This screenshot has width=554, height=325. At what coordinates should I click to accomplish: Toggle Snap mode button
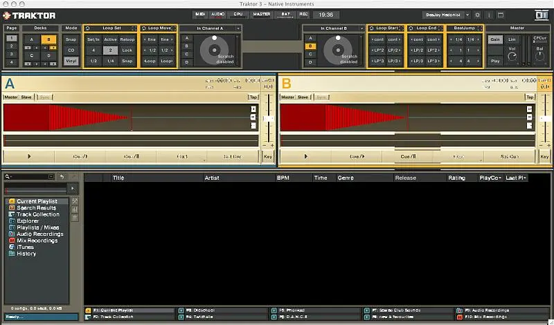[x=71, y=39]
